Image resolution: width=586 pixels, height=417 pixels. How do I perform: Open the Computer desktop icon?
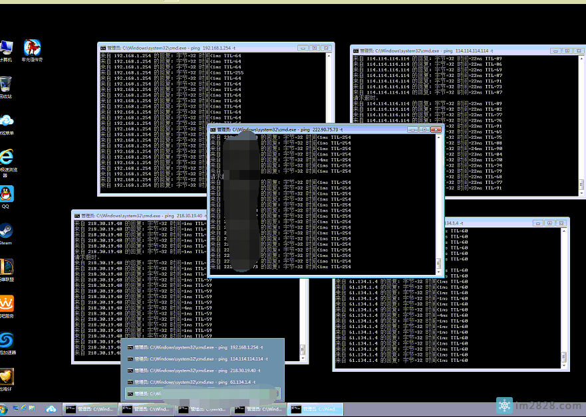click(6, 48)
